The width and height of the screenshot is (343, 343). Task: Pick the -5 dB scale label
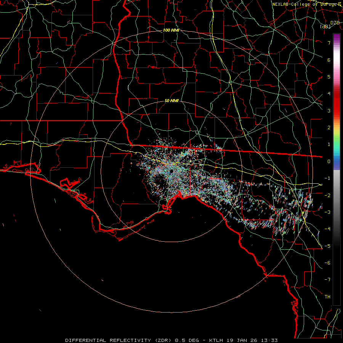[x=327, y=246]
